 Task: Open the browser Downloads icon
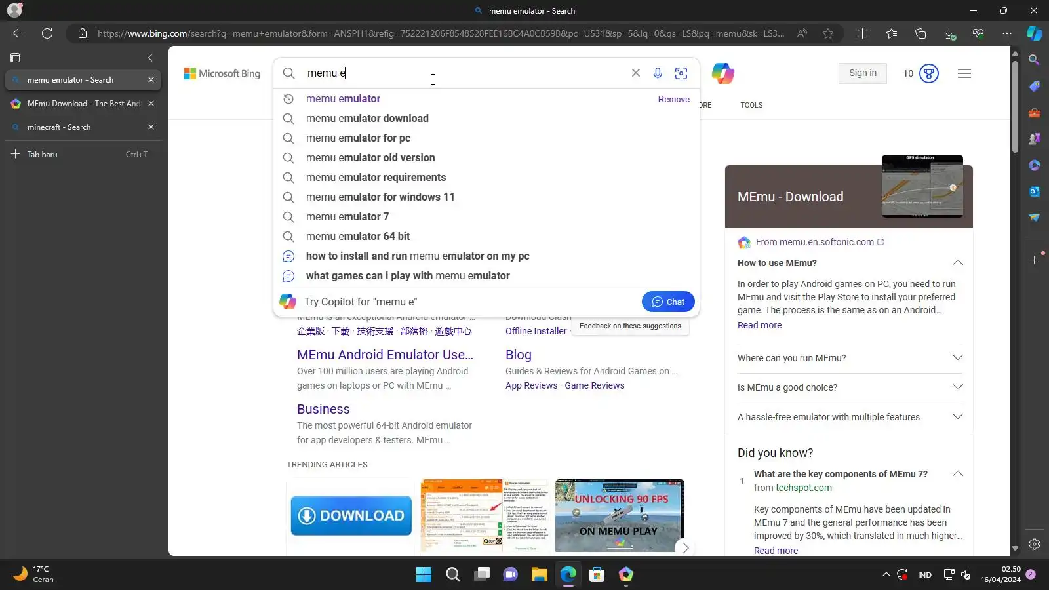pyautogui.click(x=949, y=33)
